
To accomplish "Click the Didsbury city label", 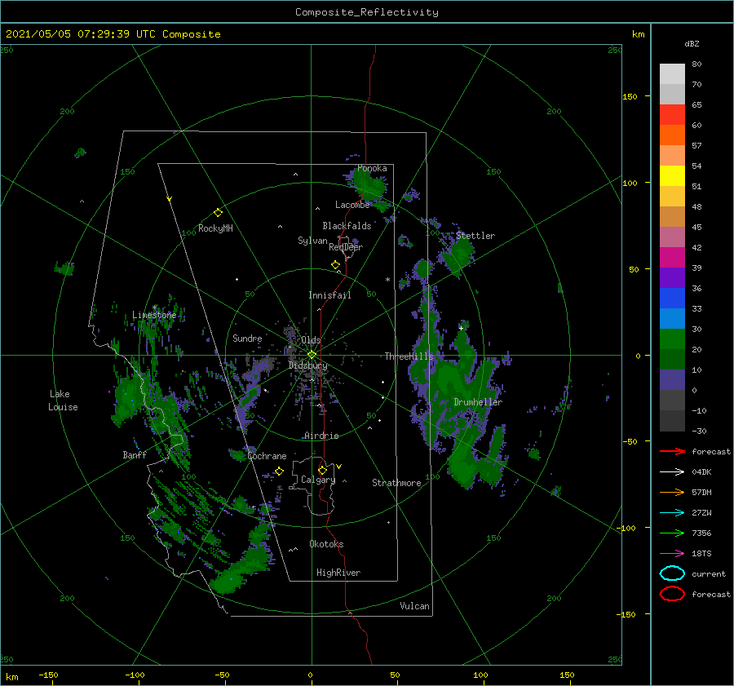I will click(308, 365).
